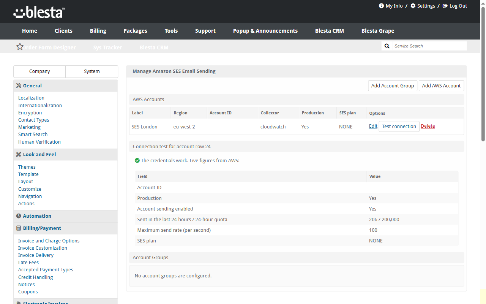Open the Clients menu
This screenshot has width=486, height=304.
[x=63, y=31]
